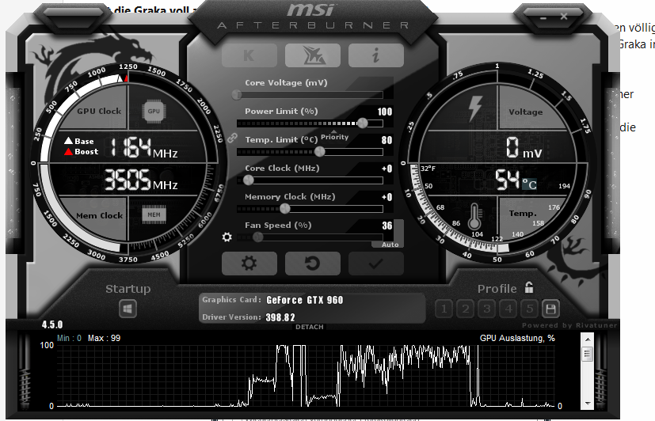Save profile with the floppy disk icon
Viewport: 655px width, 421px height.
pos(550,309)
